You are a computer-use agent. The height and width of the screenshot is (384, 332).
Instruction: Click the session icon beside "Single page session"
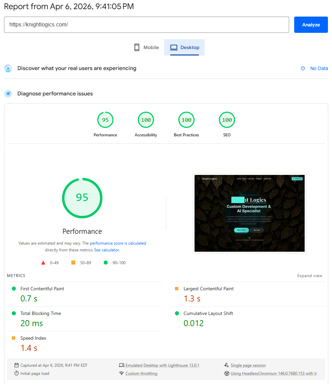coord(226,365)
